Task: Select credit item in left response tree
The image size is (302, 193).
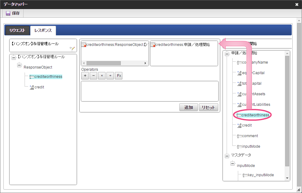Action: pyautogui.click(x=39, y=87)
